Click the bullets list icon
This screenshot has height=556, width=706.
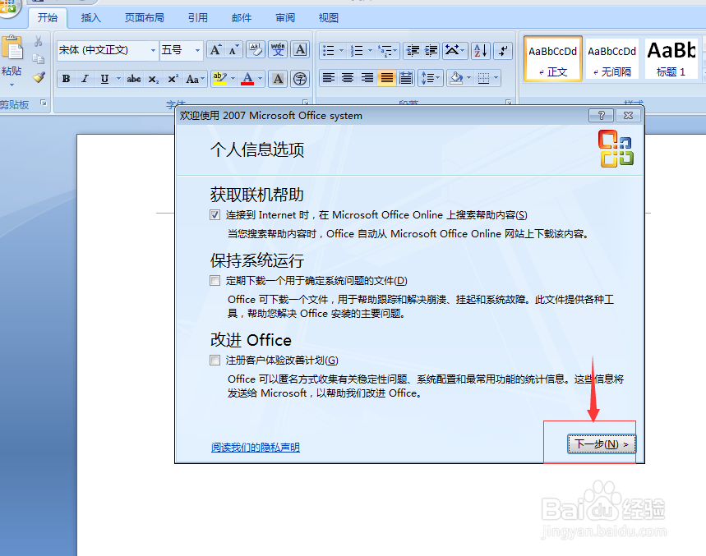coord(329,50)
